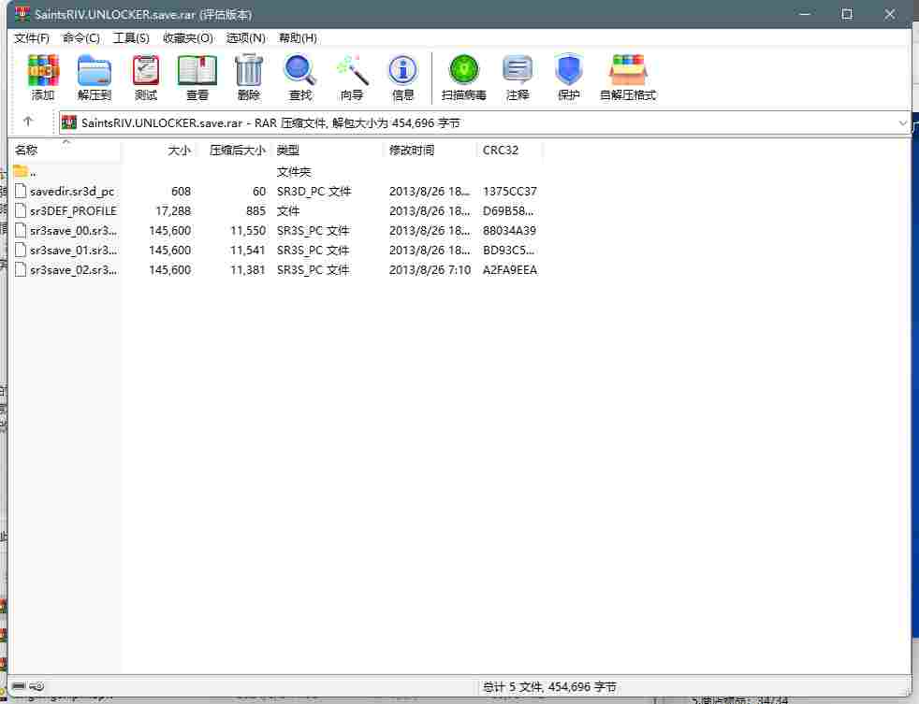Click the 保护 (Protect) shield icon
The width and height of the screenshot is (919, 704).
(568, 70)
